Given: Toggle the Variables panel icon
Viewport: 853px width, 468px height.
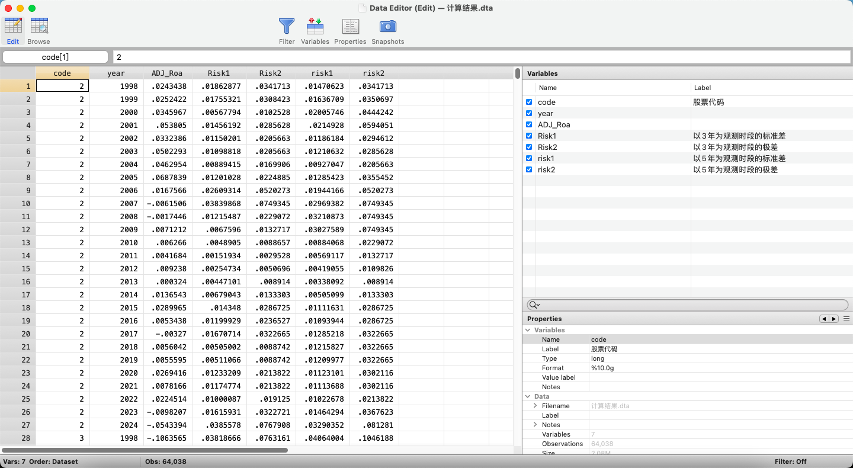Looking at the screenshot, I should [x=315, y=27].
